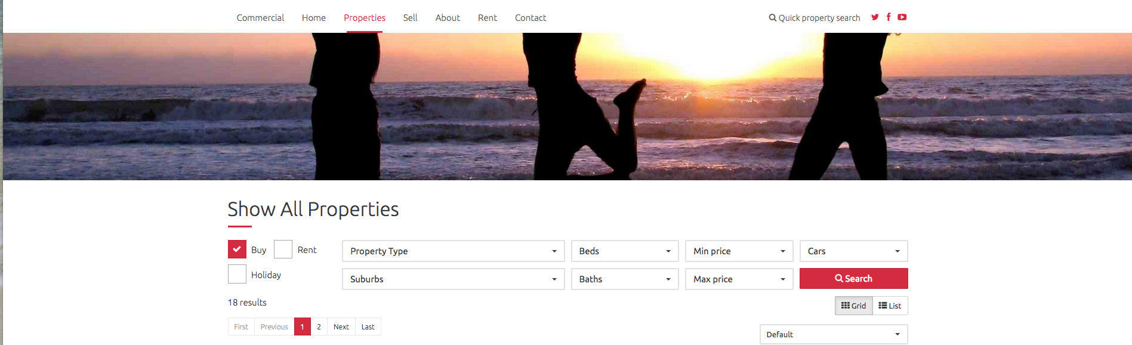Open the Twitter social icon

click(875, 17)
